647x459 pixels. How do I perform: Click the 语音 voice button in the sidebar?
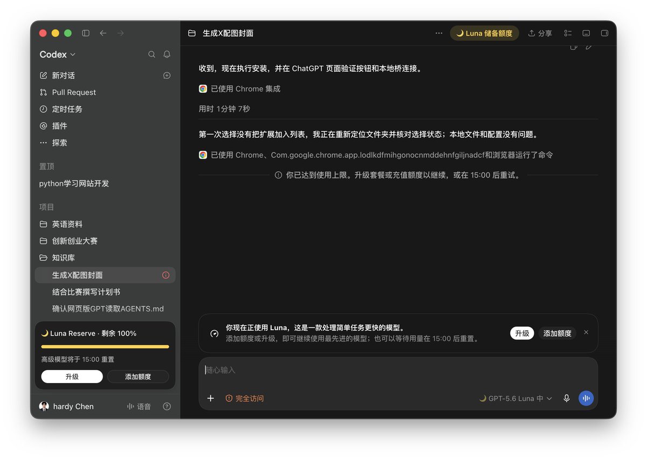tap(139, 407)
